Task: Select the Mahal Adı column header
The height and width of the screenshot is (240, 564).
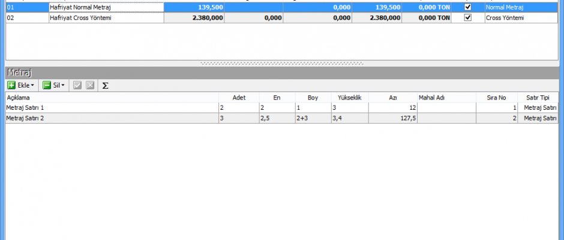Action: point(446,97)
